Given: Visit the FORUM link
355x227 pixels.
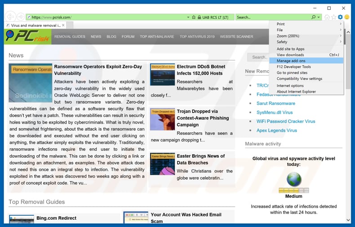Looking at the screenshot, I should tap(128, 36).
